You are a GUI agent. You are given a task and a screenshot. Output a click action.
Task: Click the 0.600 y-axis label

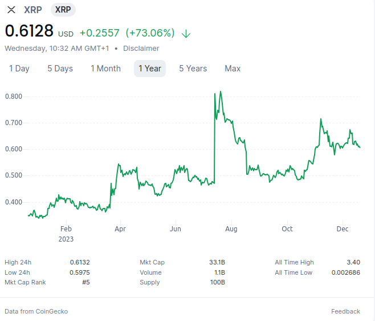[x=14, y=149]
